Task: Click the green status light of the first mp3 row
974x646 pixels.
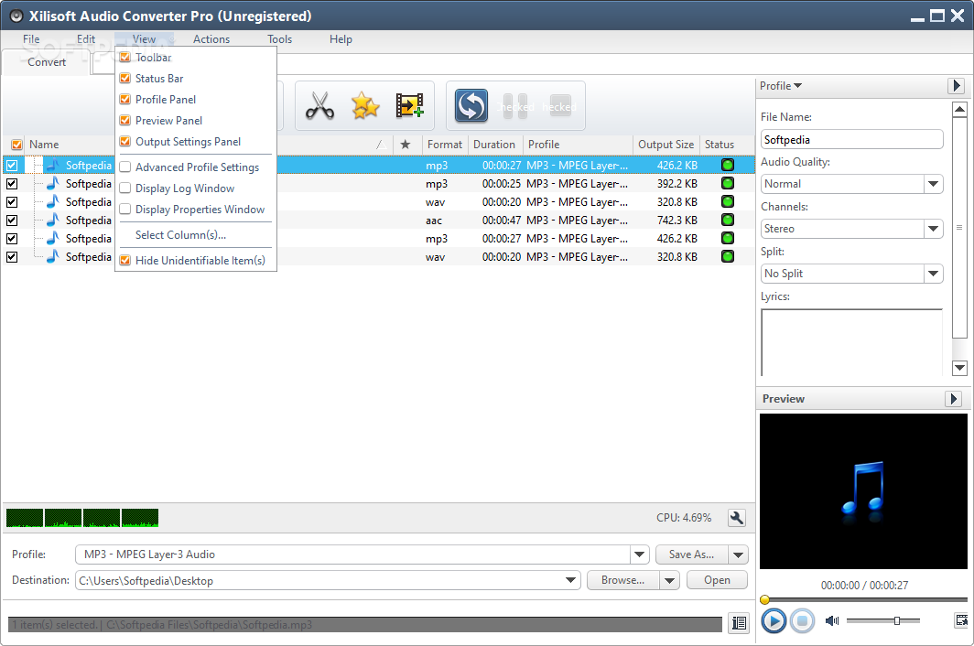Action: [x=728, y=165]
